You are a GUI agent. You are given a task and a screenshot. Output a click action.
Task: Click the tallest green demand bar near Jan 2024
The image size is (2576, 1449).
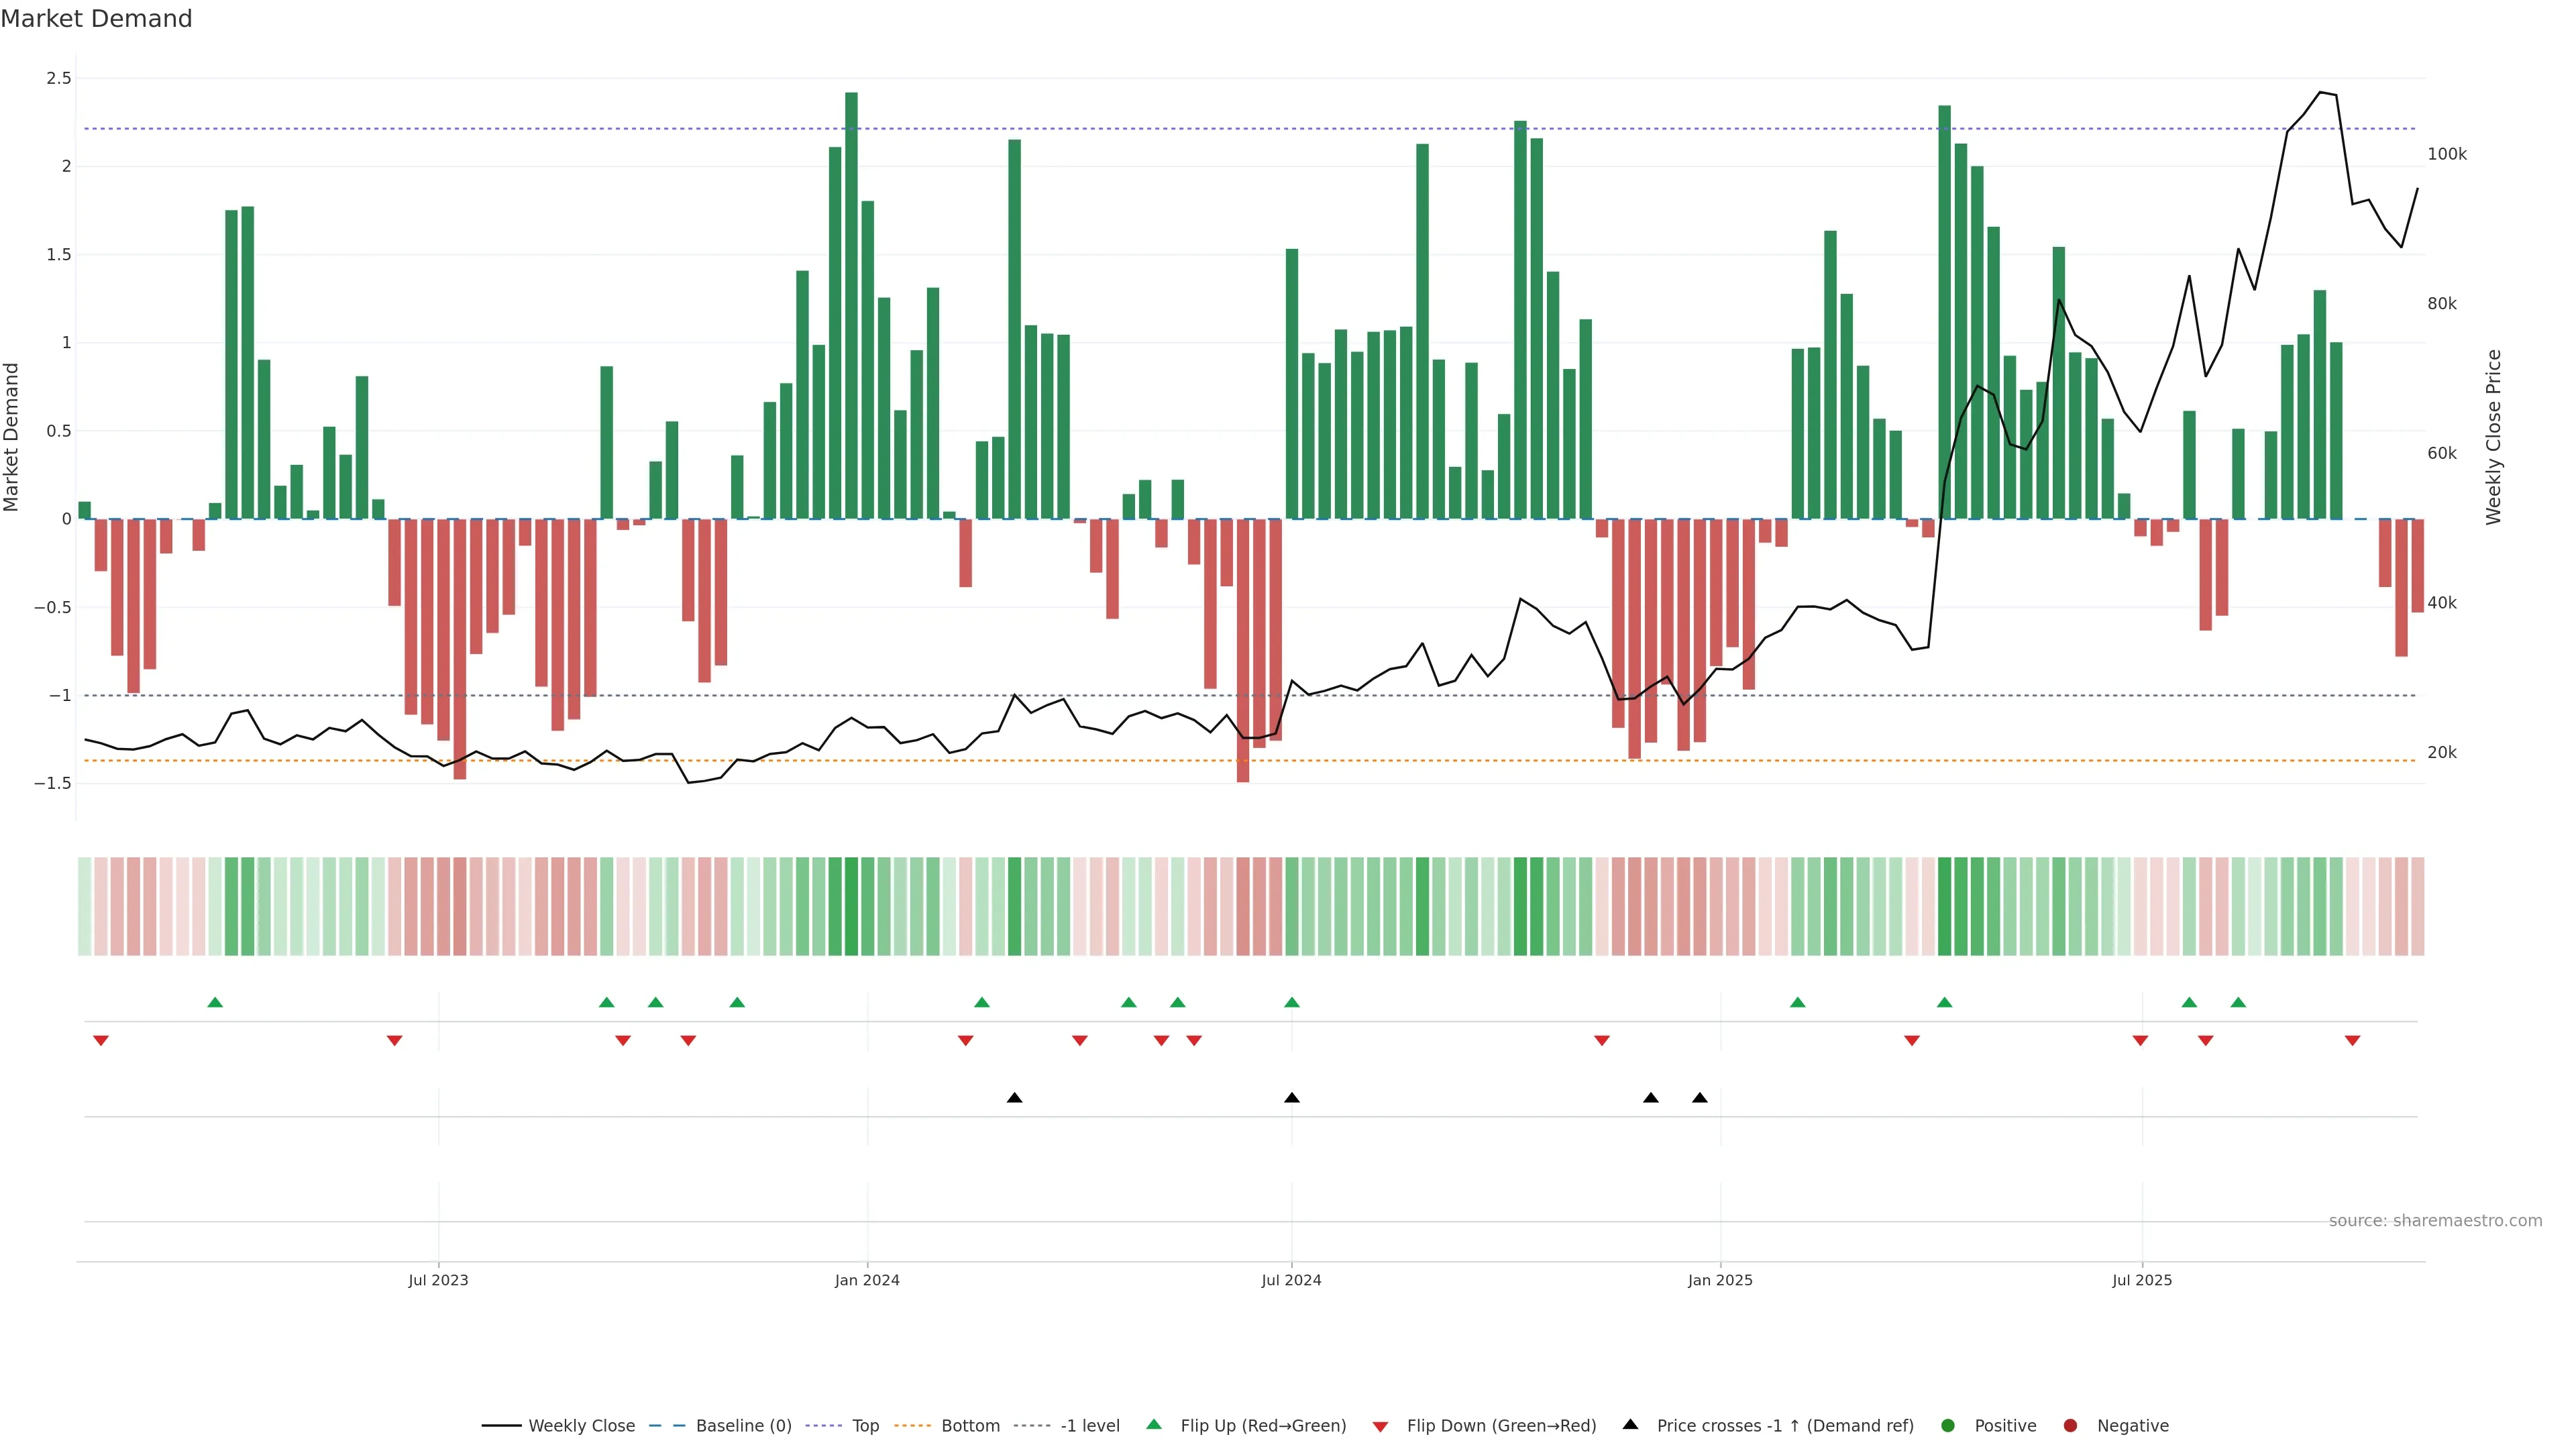point(851,300)
